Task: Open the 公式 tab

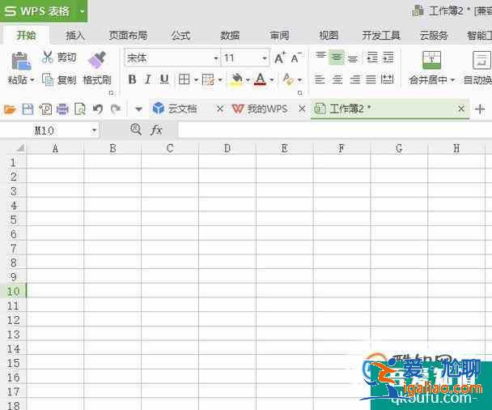Action: (180, 35)
